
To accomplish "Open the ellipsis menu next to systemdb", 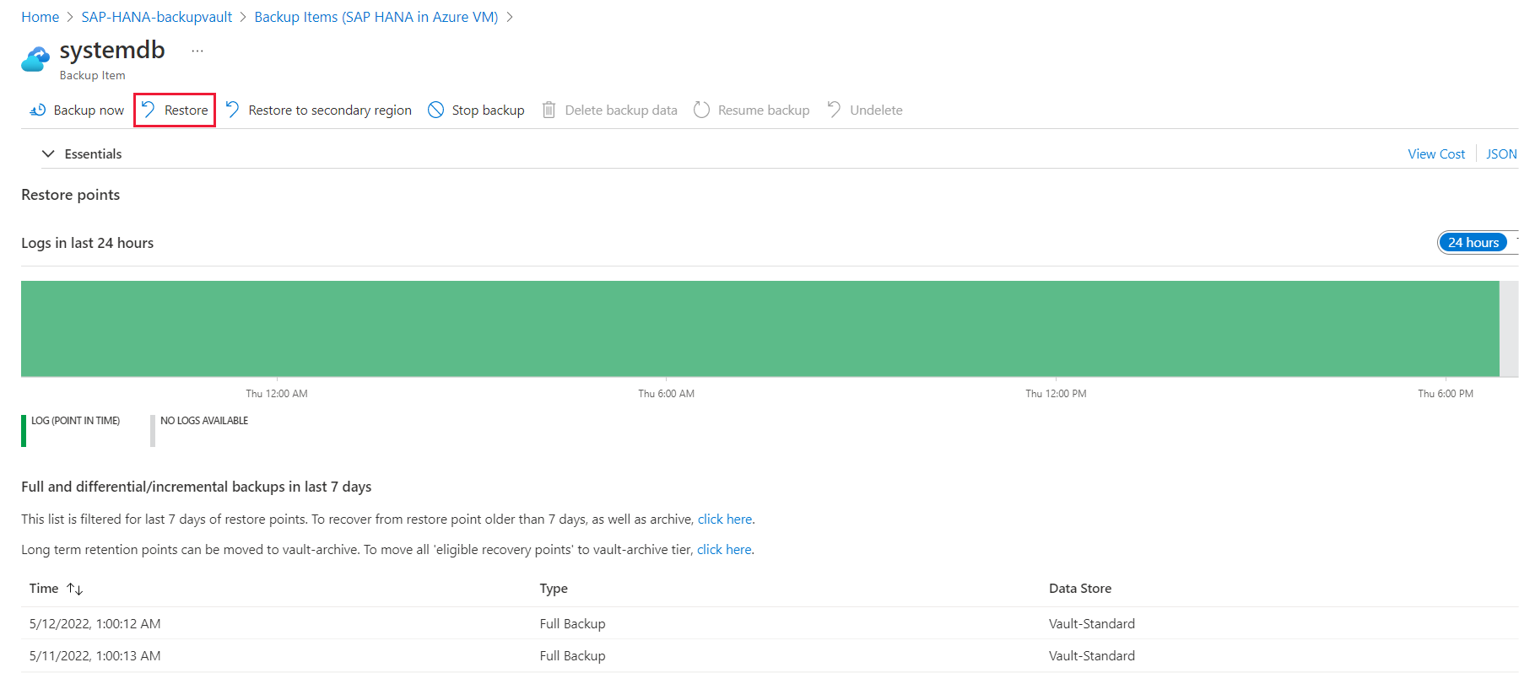I will click(x=197, y=51).
